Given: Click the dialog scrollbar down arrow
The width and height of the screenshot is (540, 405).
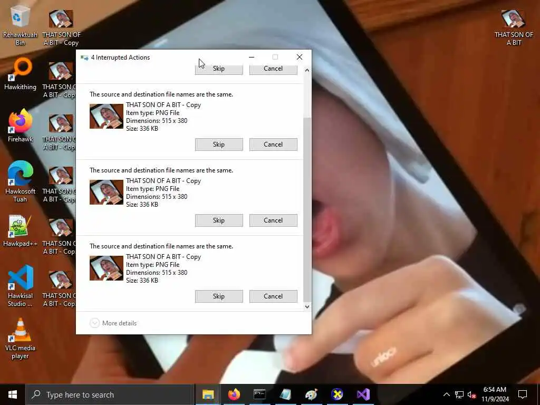Looking at the screenshot, I should pyautogui.click(x=307, y=306).
